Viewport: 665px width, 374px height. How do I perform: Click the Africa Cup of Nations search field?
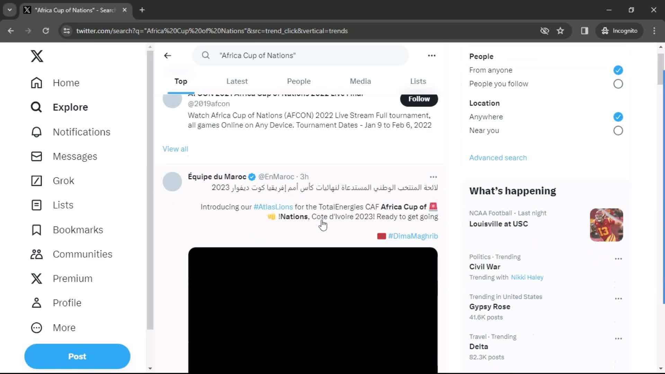[x=300, y=55]
